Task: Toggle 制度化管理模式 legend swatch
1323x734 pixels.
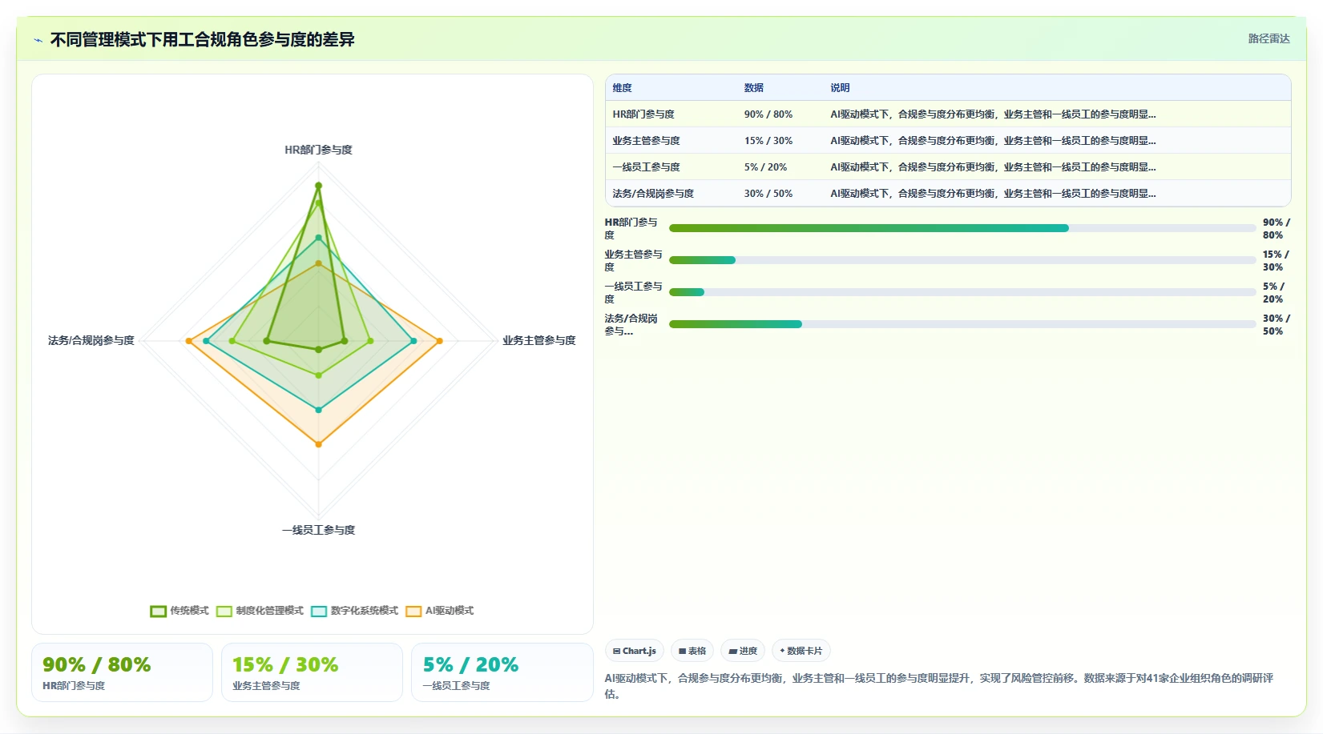Action: coord(224,612)
